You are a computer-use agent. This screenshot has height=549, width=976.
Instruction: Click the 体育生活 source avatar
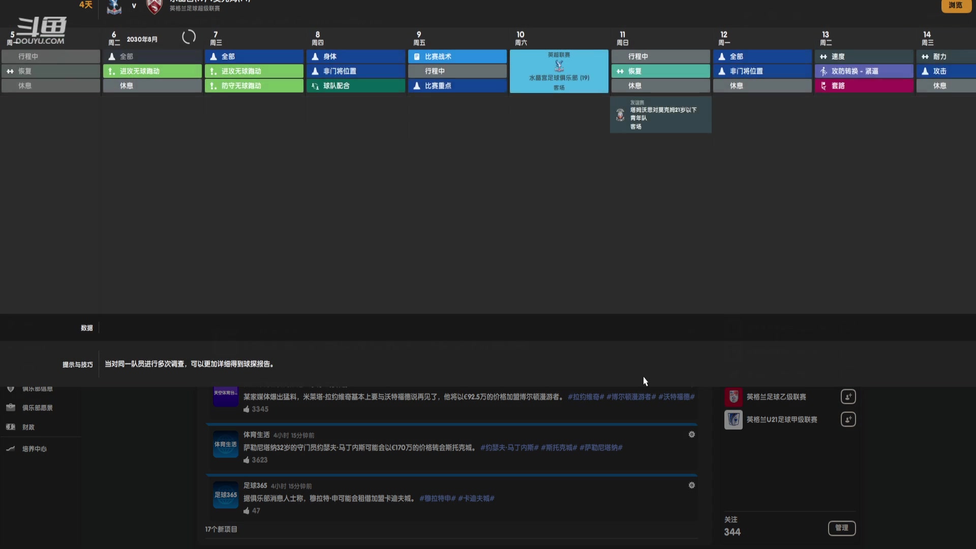tap(225, 444)
